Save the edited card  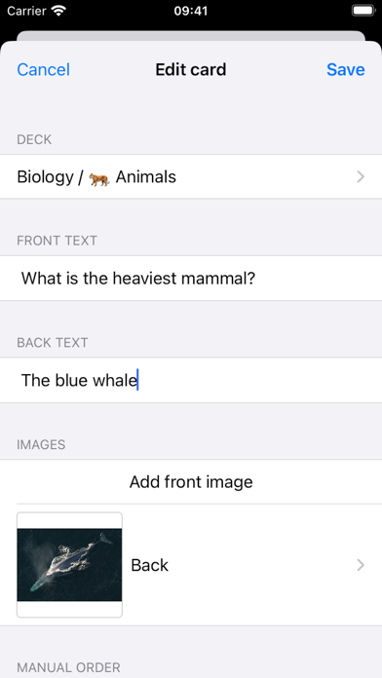pos(346,69)
